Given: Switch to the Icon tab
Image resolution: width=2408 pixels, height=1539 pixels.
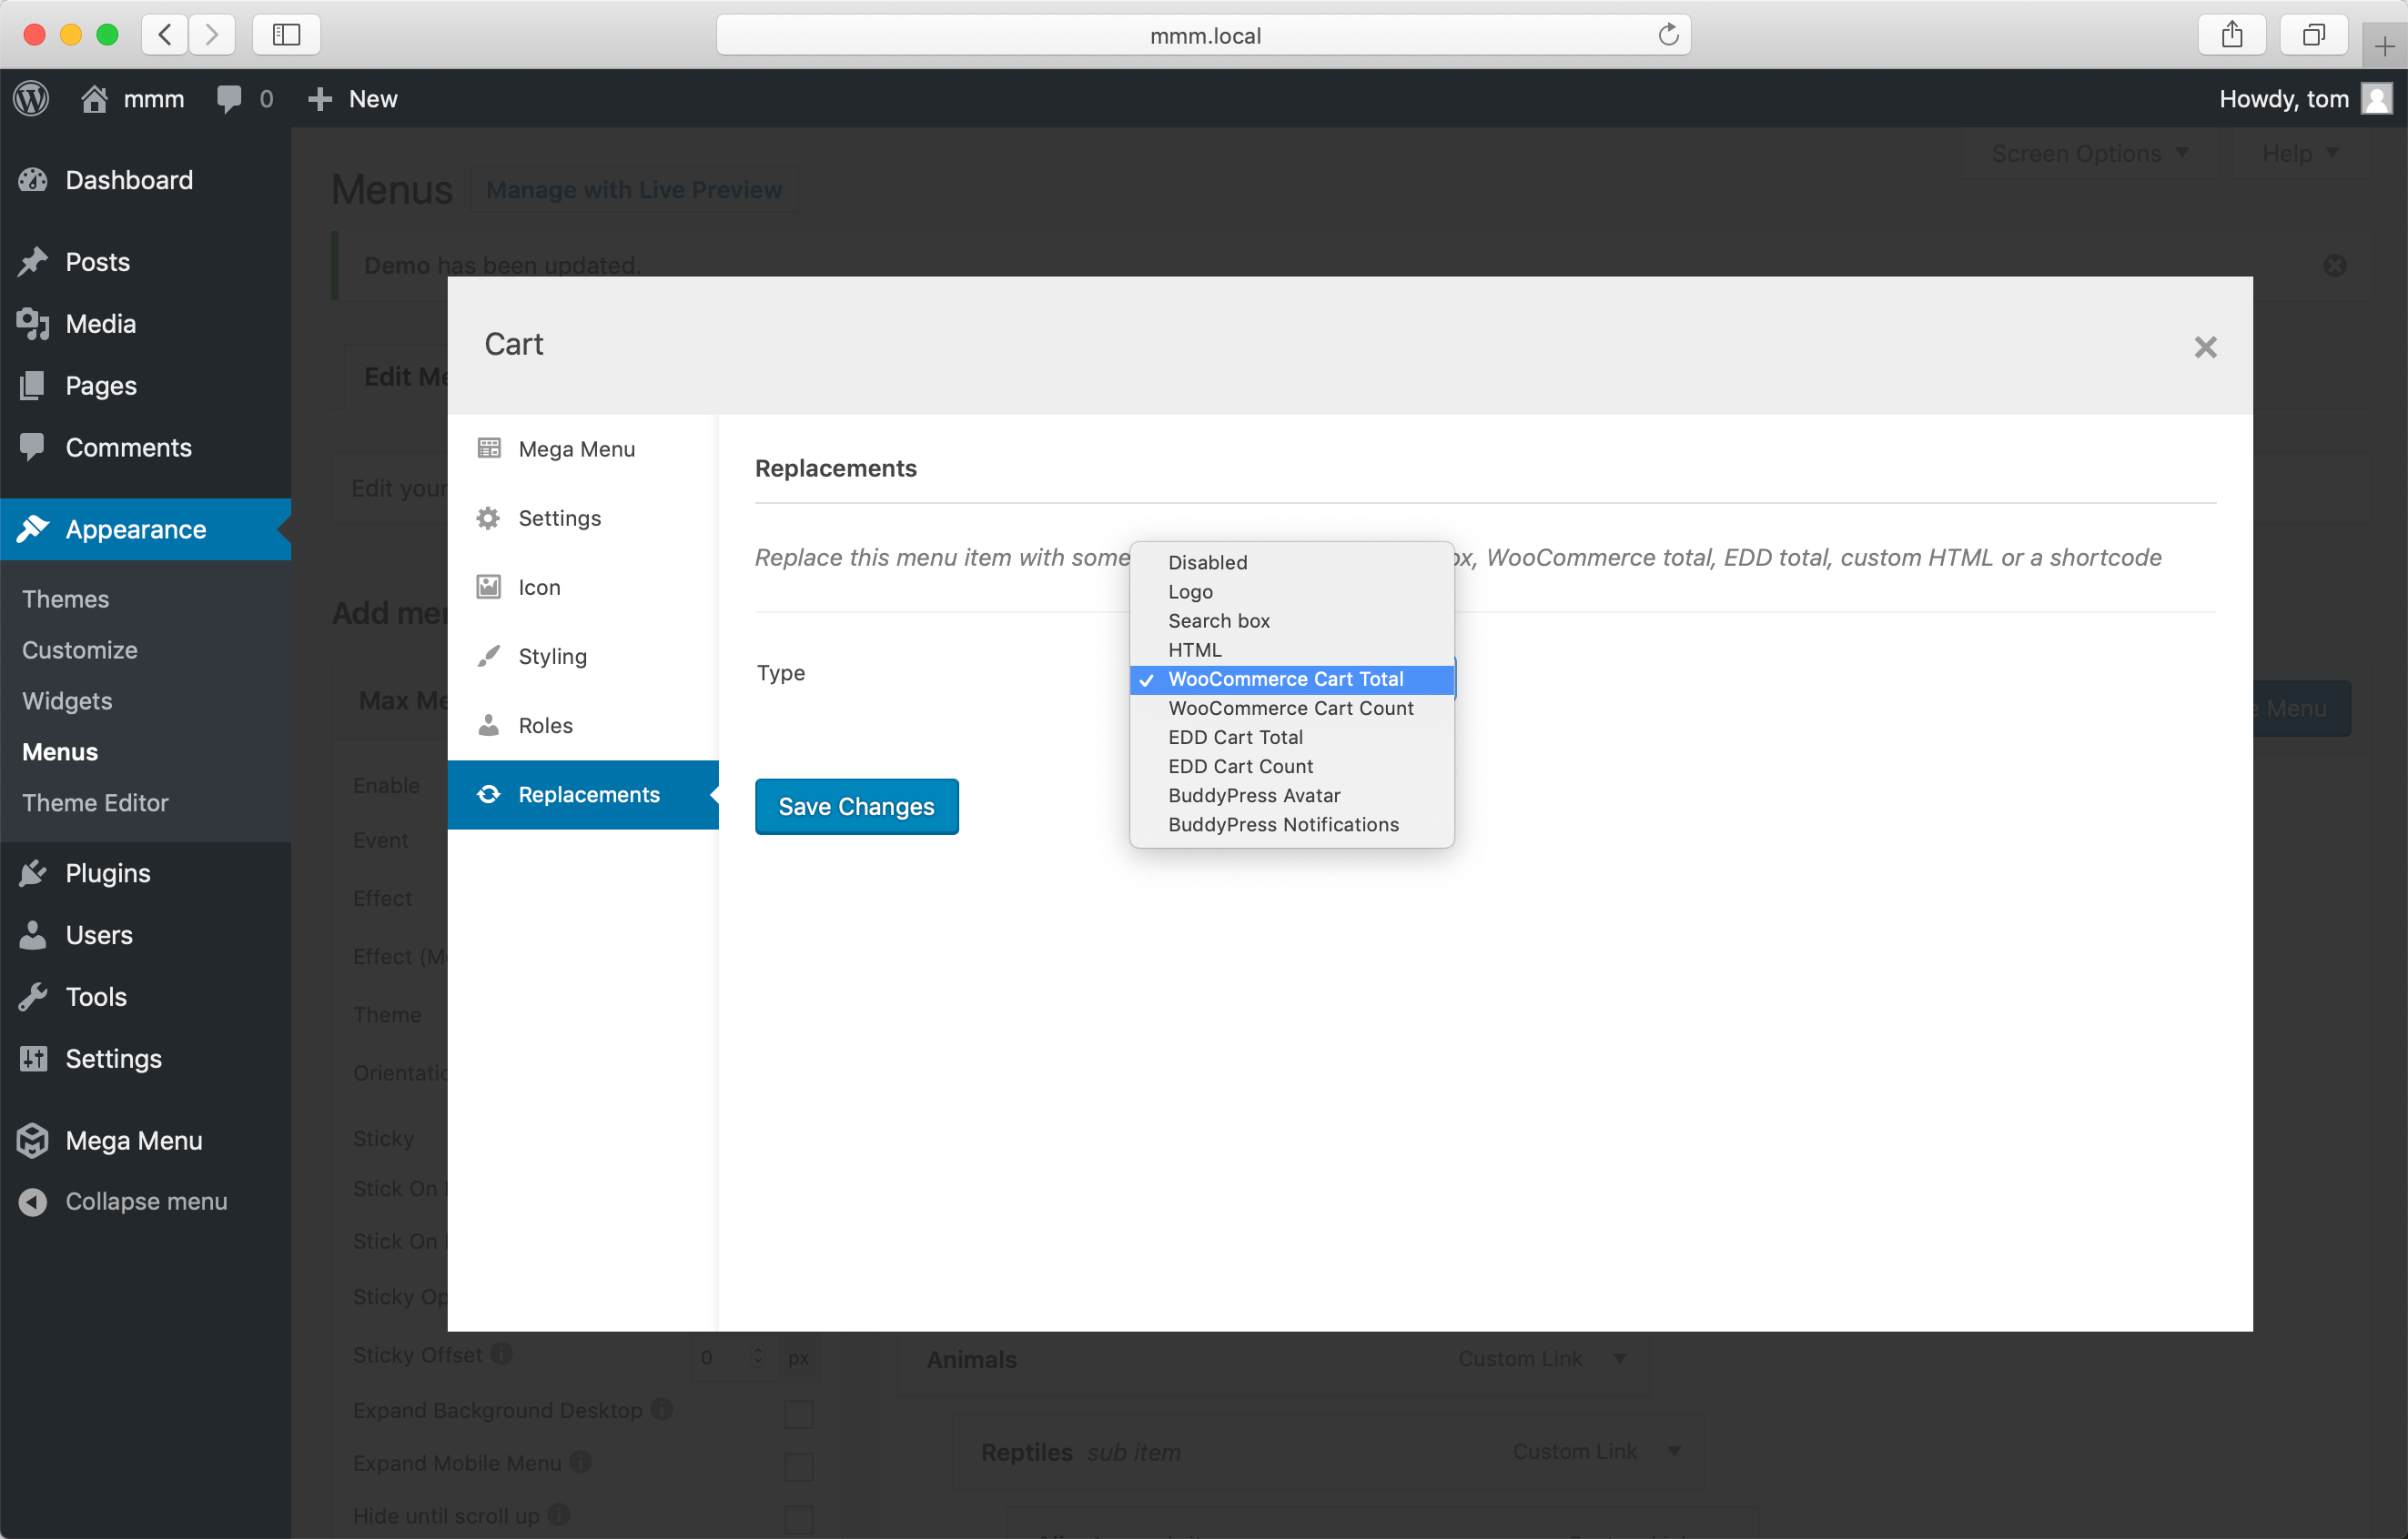Looking at the screenshot, I should 583,587.
